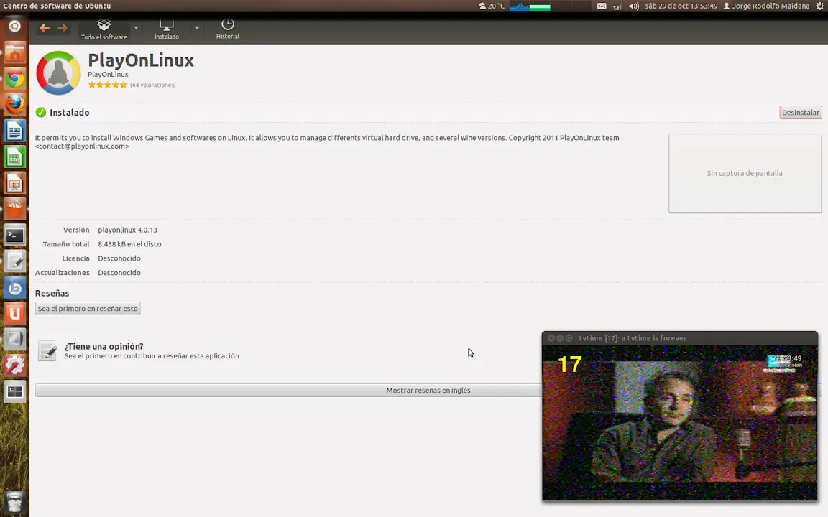Click the Ubuntu Software Center launcher icon
The height and width of the screenshot is (517, 828).
[x=15, y=209]
